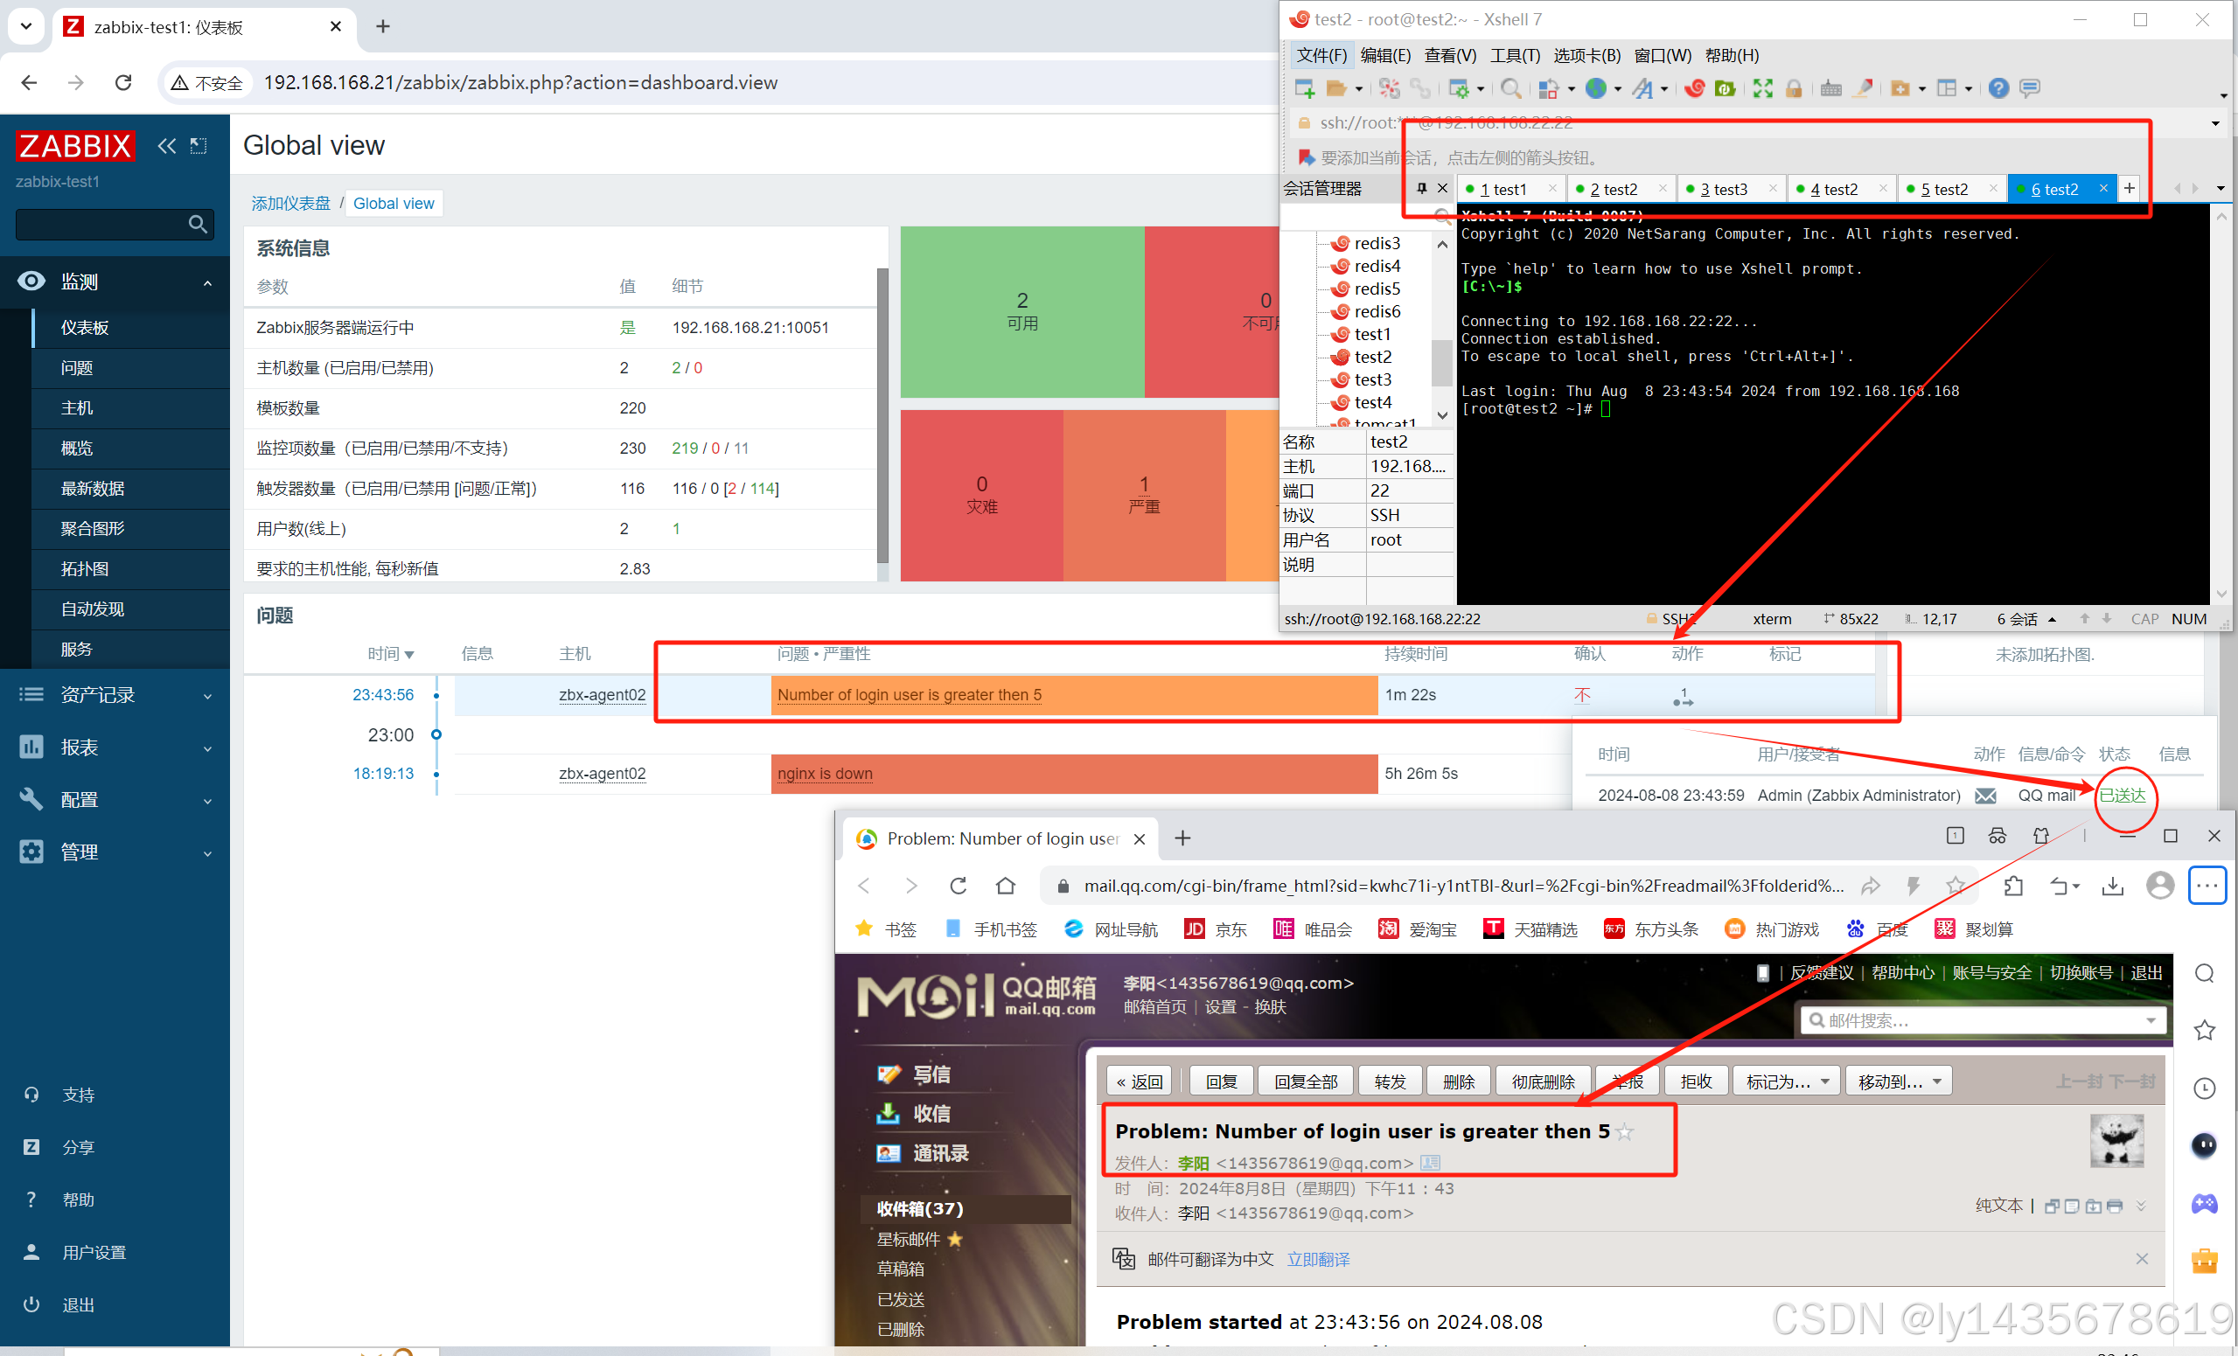Click the search magnifier in Zabbix sidebar
2238x1356 pixels.
[198, 224]
